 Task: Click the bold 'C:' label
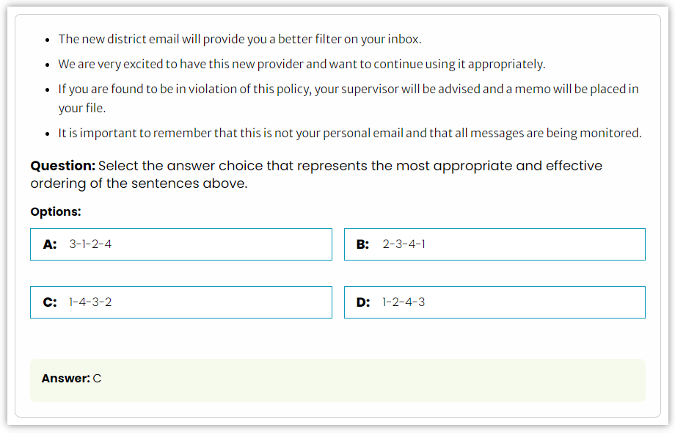pyautogui.click(x=50, y=302)
